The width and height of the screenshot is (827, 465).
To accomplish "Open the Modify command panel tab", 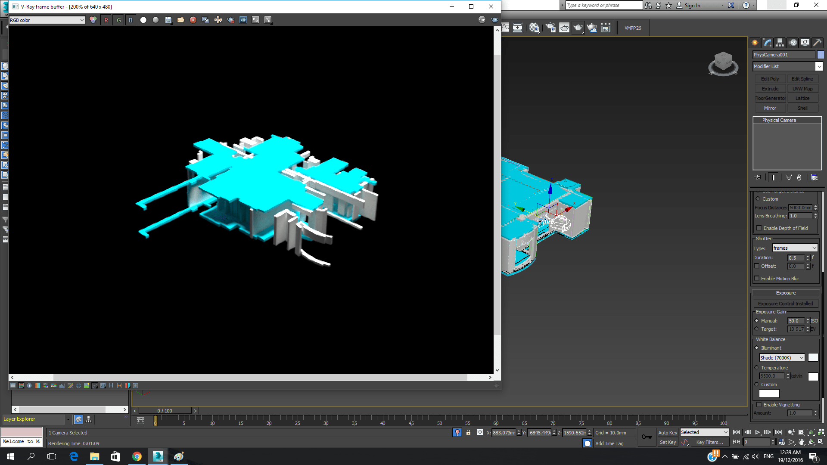I will pos(768,43).
